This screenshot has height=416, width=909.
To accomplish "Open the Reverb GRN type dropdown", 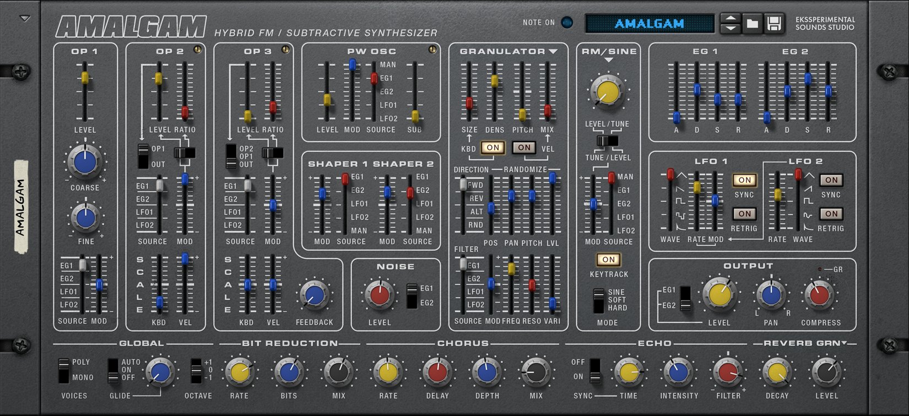I will click(845, 343).
